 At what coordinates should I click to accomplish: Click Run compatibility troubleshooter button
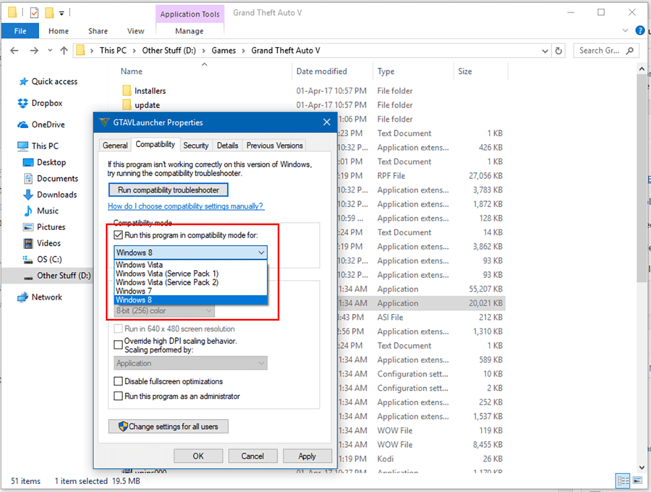[168, 190]
